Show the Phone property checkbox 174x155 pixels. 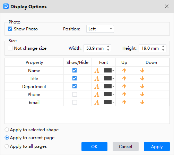pyautogui.click(x=75, y=94)
